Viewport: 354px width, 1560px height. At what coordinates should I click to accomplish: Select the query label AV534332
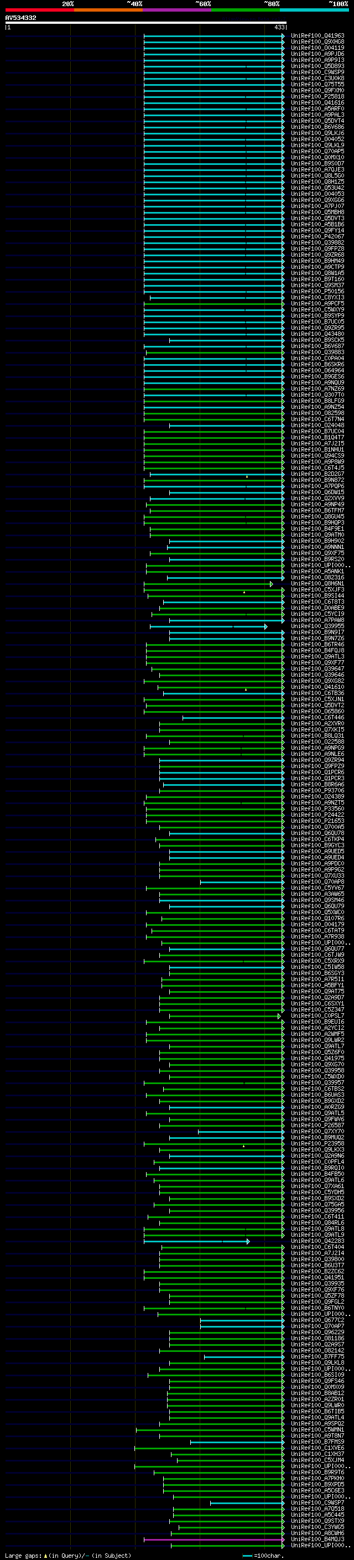[20, 18]
